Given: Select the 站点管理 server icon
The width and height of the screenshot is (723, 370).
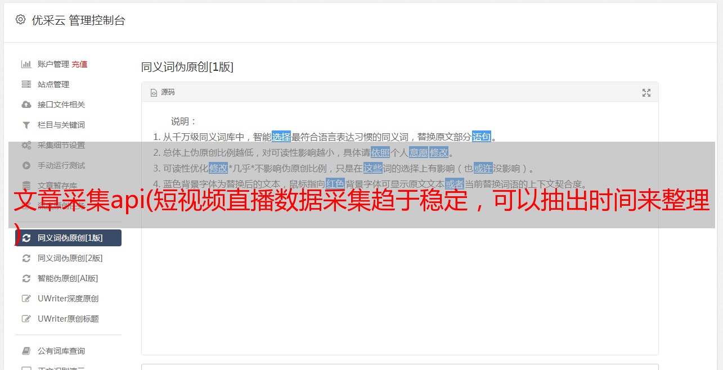Looking at the screenshot, I should (x=26, y=84).
